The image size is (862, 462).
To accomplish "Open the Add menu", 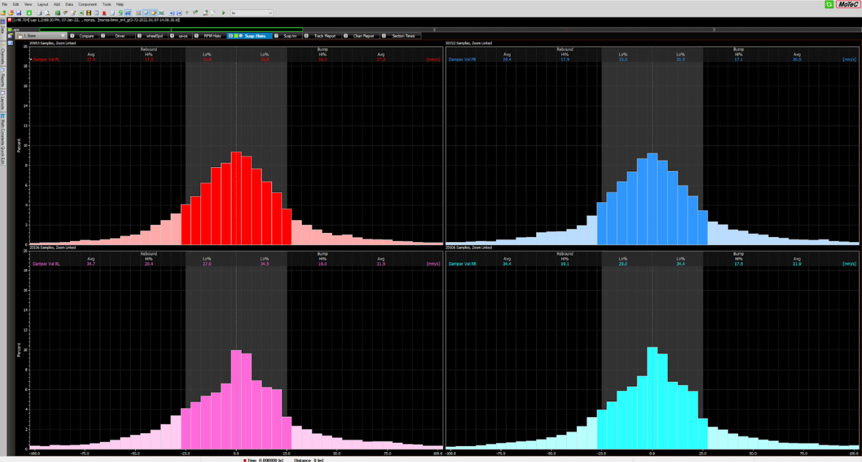I will pyautogui.click(x=57, y=4).
